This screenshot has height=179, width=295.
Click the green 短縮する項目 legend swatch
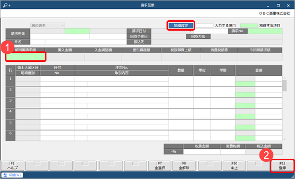tap(249, 25)
